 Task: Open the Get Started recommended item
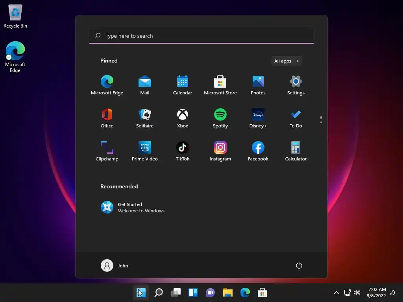click(x=133, y=207)
